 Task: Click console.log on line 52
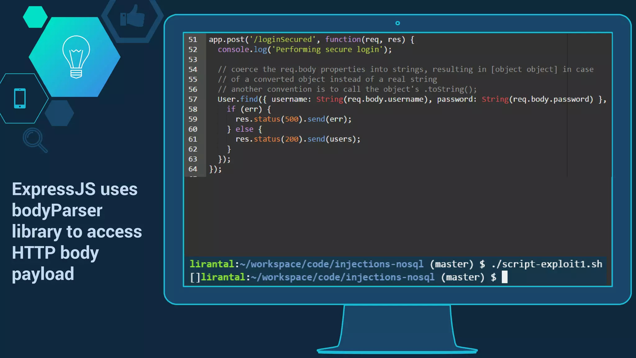point(243,49)
